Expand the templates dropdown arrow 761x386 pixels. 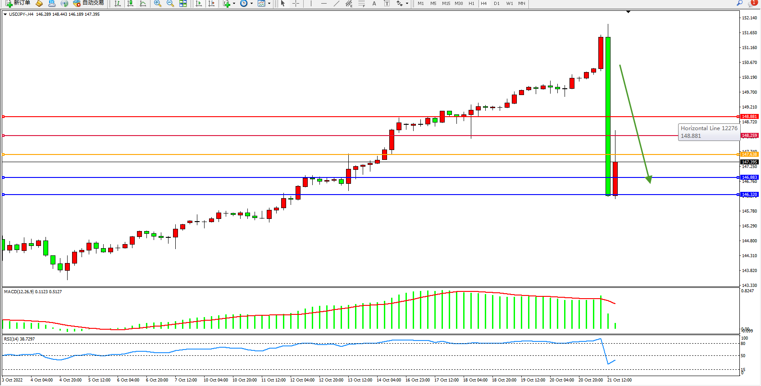click(x=269, y=3)
